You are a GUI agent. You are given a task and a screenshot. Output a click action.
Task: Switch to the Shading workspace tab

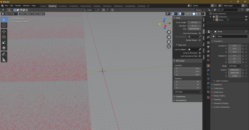[97, 6]
